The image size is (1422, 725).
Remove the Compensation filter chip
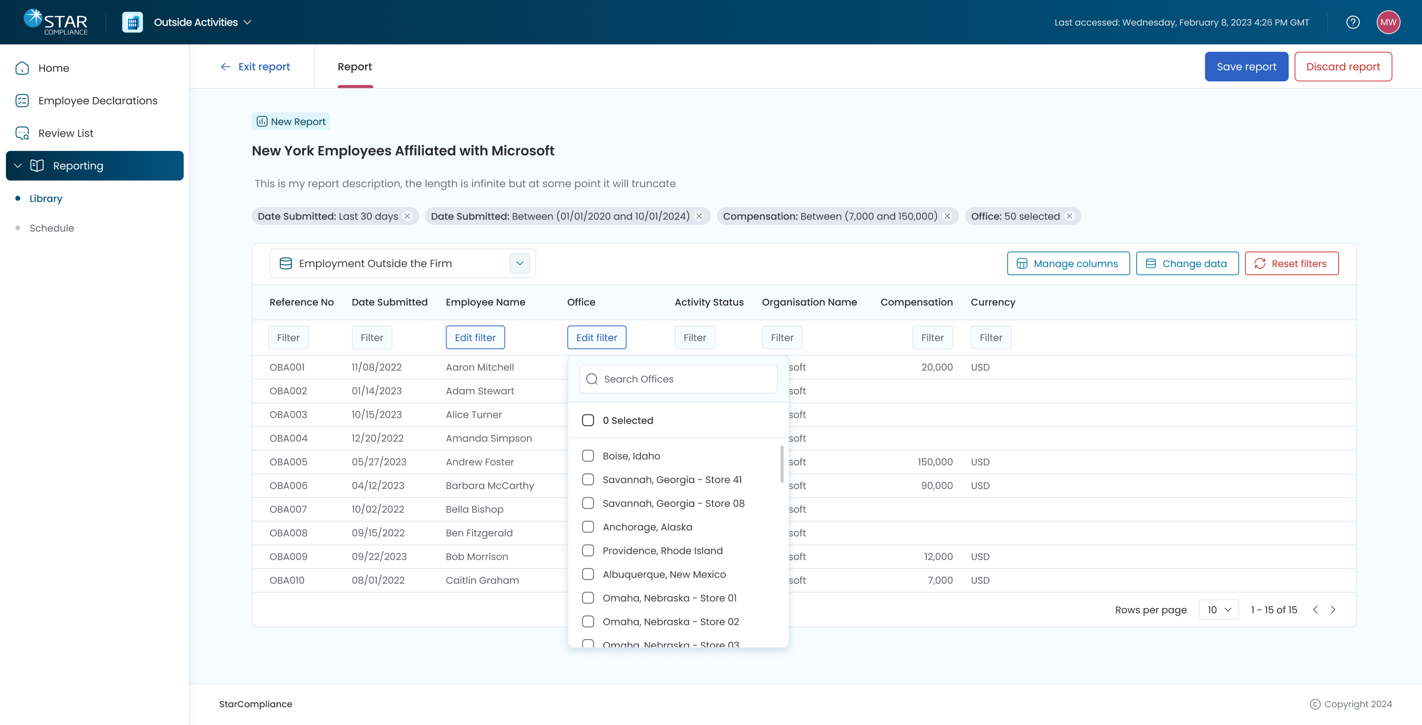tap(948, 216)
